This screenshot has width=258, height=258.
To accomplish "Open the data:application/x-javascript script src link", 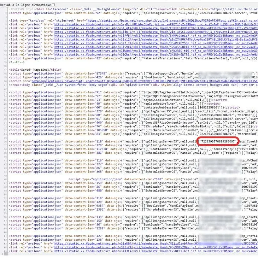I will point(145,81).
